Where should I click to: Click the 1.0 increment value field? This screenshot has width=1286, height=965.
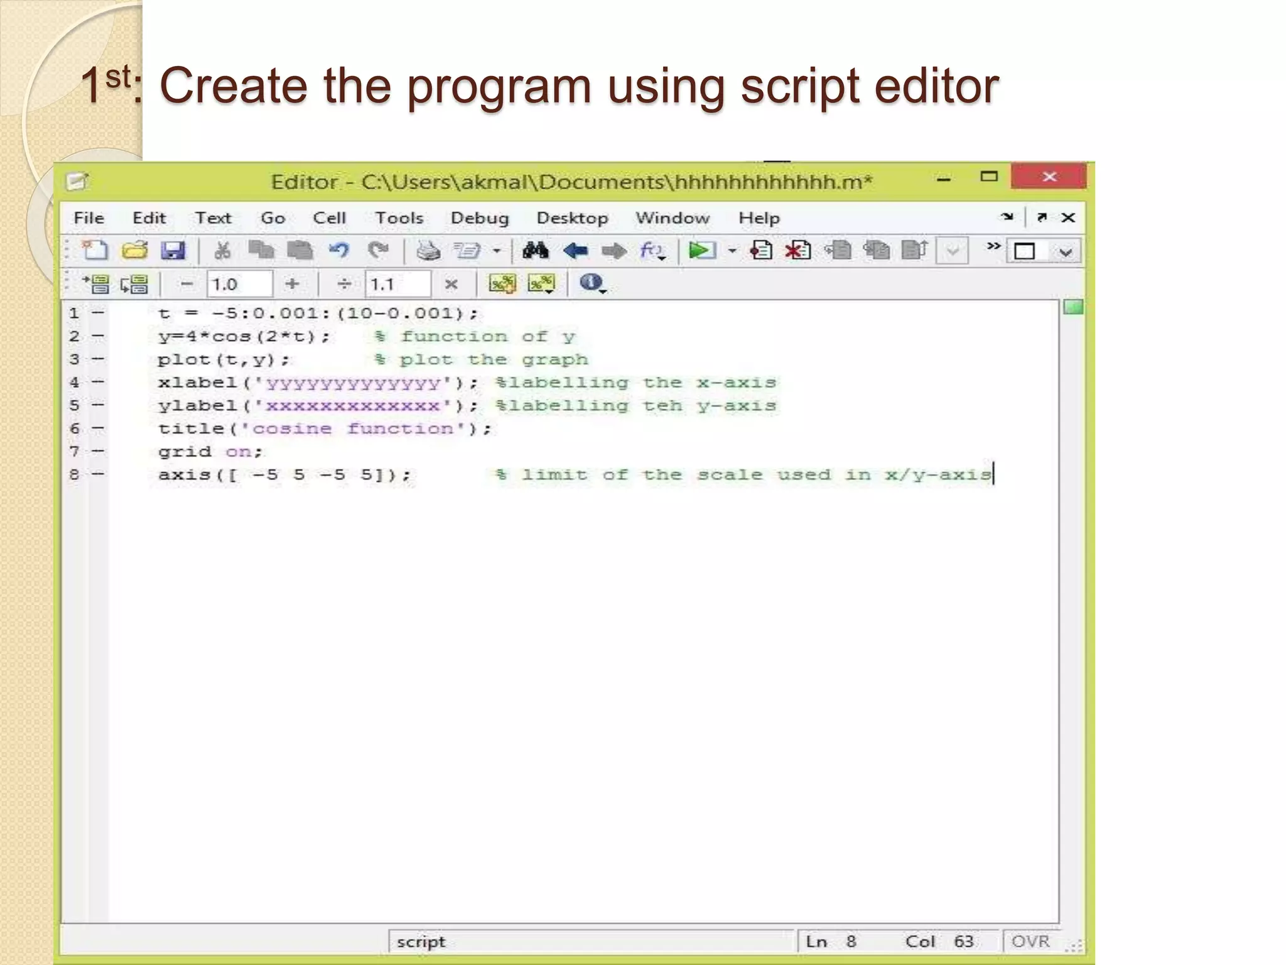pos(240,284)
